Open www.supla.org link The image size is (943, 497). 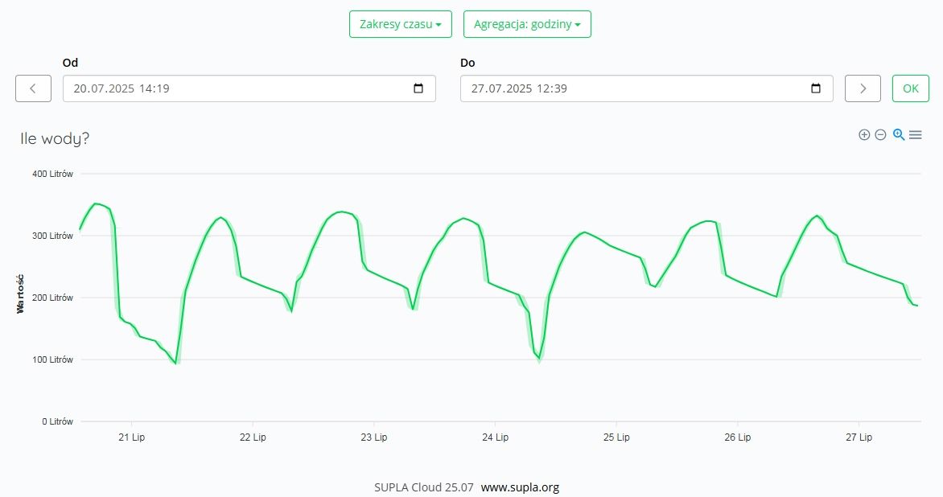coord(521,487)
